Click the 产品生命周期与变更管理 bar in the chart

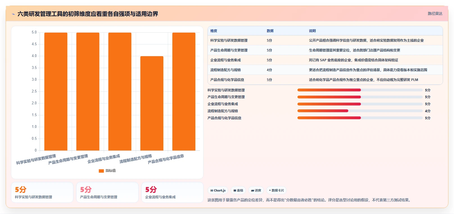[x=88, y=91]
